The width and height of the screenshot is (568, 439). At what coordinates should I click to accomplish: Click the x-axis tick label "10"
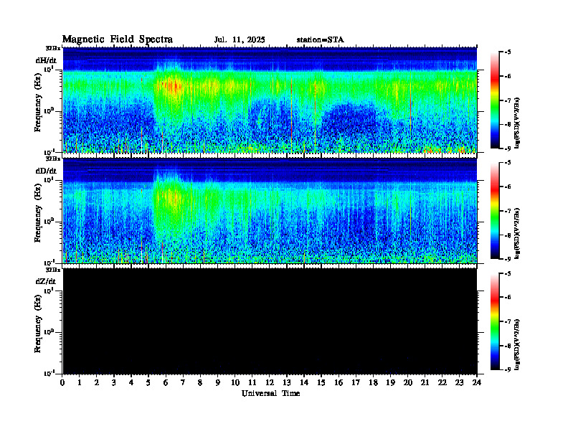[x=235, y=382]
